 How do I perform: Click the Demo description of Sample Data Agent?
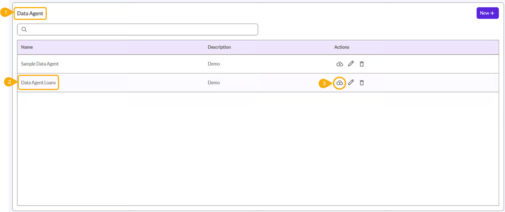[x=214, y=64]
